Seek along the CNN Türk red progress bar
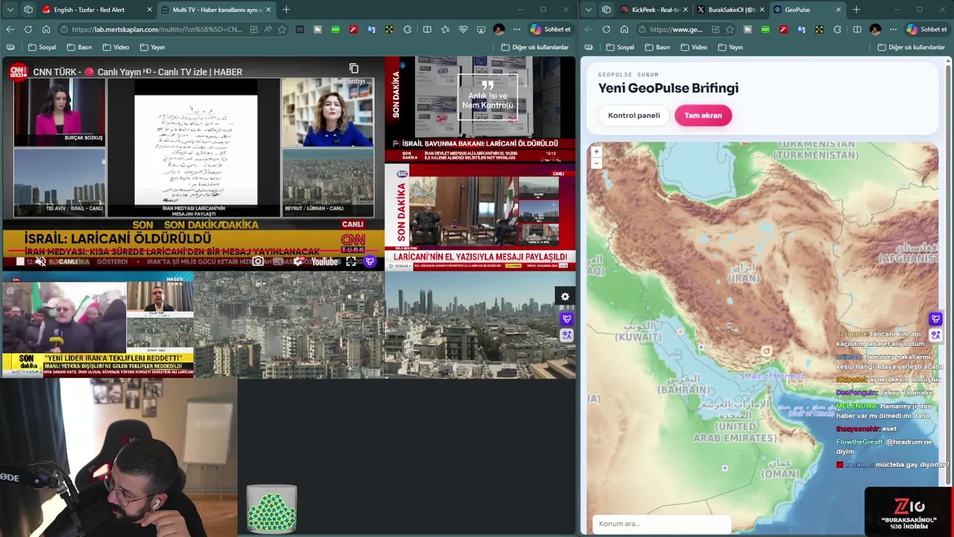 [194, 252]
